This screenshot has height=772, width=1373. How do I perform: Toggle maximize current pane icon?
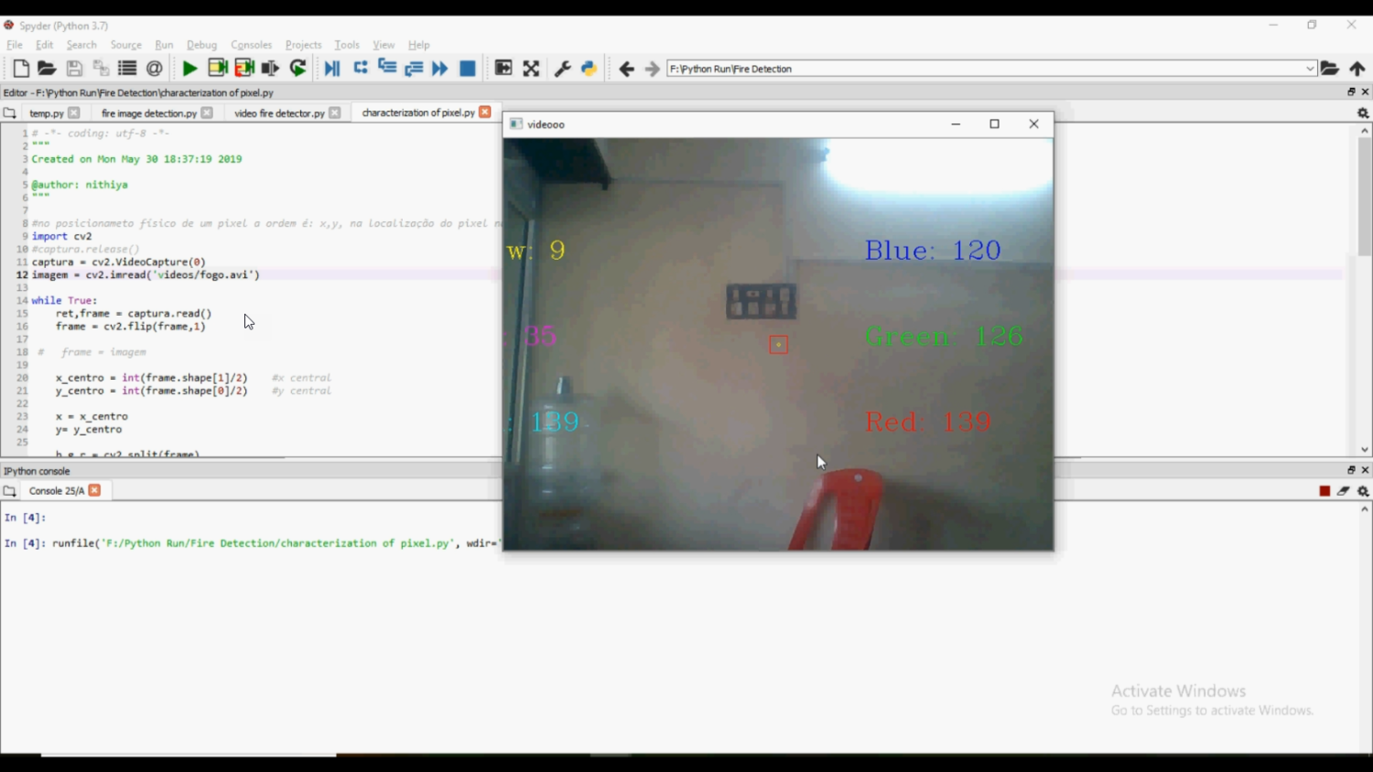pos(503,68)
